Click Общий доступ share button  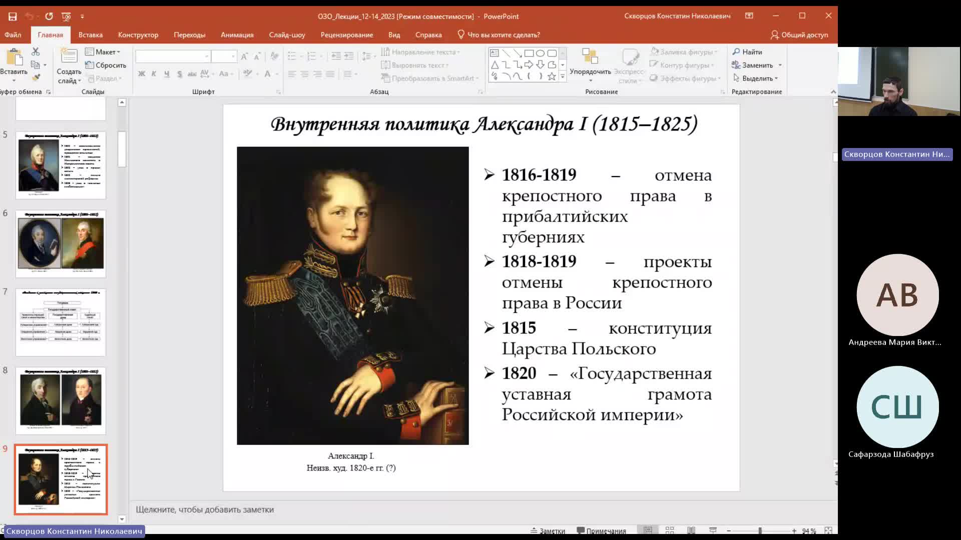799,35
